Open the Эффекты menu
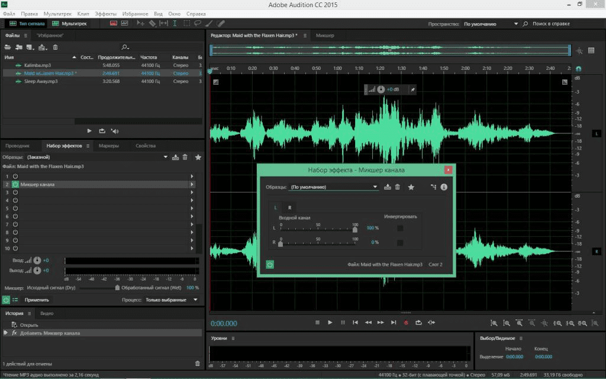Screen dimensions: 606x379 [x=105, y=13]
